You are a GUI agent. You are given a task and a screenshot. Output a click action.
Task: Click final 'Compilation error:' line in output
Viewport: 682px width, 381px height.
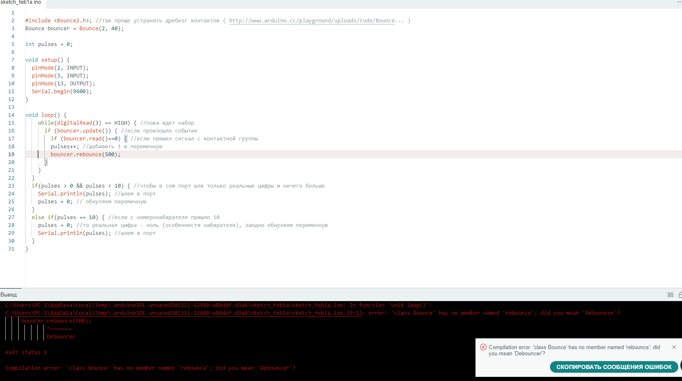tap(150, 368)
